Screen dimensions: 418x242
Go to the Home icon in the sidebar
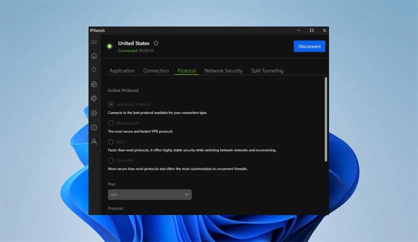tap(94, 55)
